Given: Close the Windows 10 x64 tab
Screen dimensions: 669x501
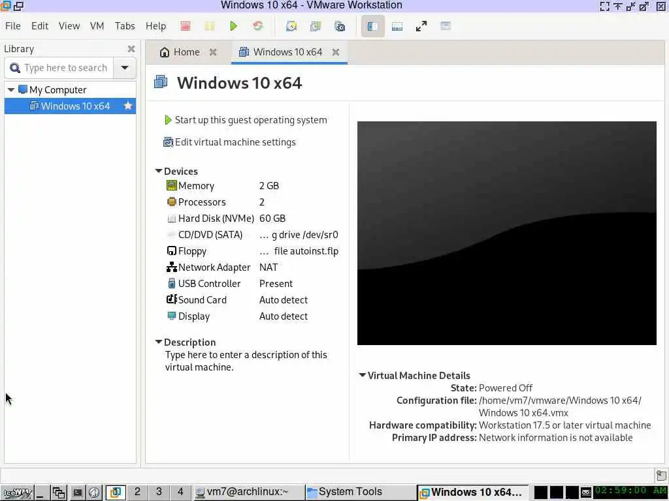Looking at the screenshot, I should pyautogui.click(x=336, y=52).
